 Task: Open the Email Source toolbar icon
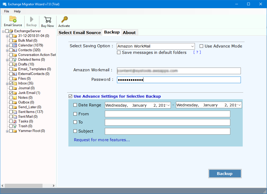(13, 19)
